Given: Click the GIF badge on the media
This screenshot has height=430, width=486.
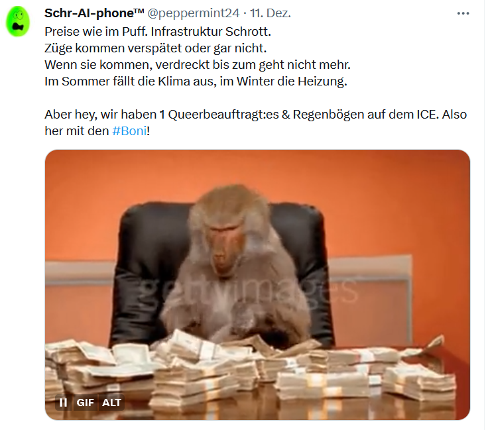Looking at the screenshot, I should tap(86, 402).
